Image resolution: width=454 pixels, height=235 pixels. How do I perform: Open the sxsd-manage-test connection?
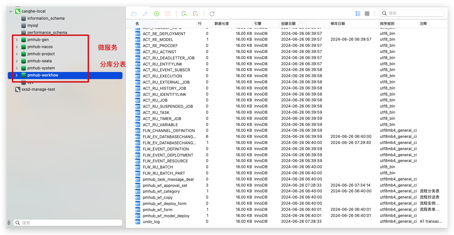[38, 89]
